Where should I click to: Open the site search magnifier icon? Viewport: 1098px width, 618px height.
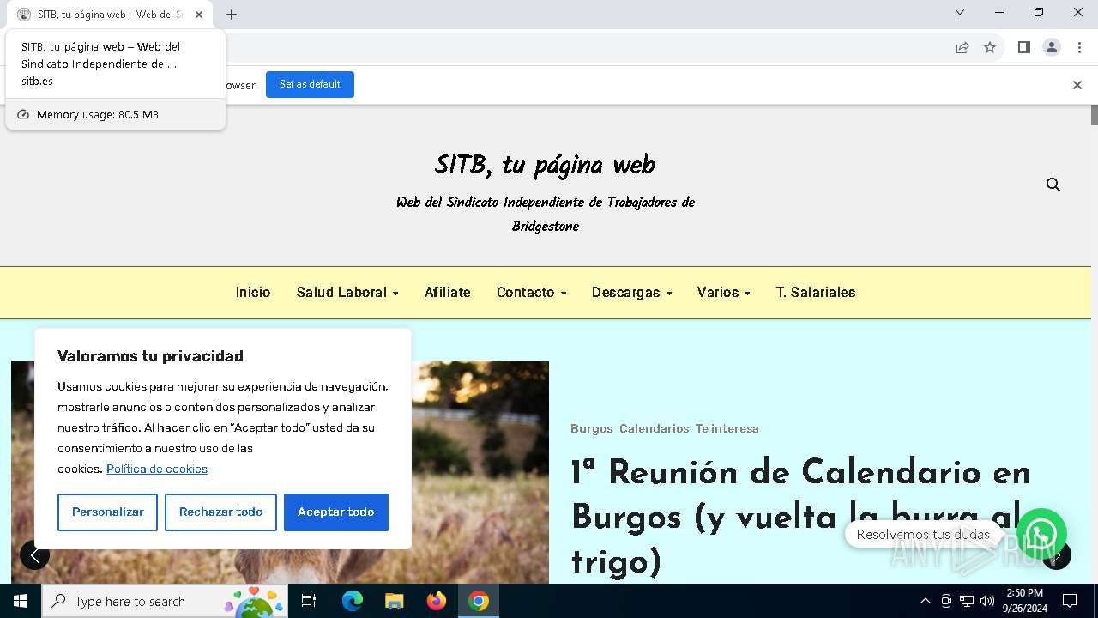1053,185
